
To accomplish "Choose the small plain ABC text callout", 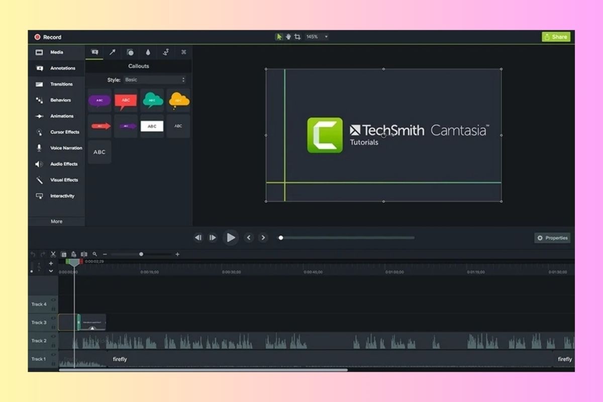I will (x=178, y=126).
